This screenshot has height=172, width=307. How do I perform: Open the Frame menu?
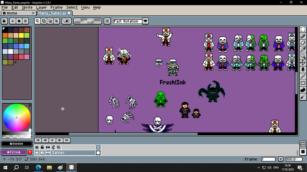(x=56, y=7)
